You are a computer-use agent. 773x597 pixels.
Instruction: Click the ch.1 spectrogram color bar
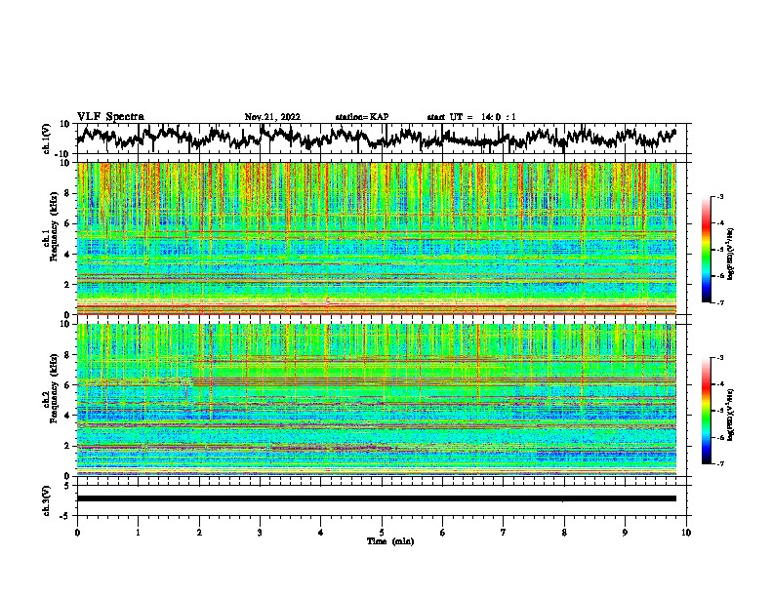[x=706, y=250]
